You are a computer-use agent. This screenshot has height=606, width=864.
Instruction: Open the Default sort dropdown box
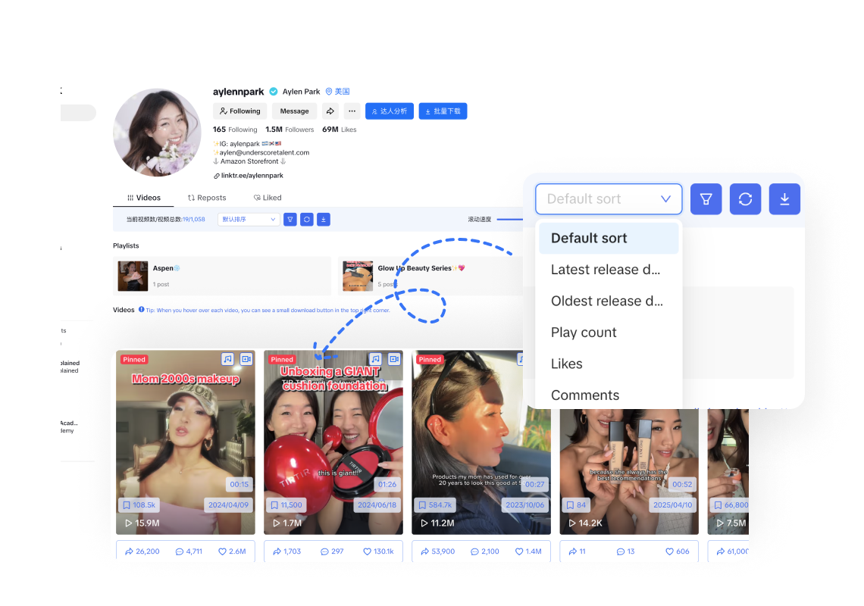[609, 199]
